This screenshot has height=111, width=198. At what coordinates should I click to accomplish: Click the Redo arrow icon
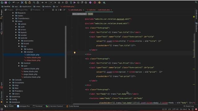pyautogui.click(x=18, y=2)
